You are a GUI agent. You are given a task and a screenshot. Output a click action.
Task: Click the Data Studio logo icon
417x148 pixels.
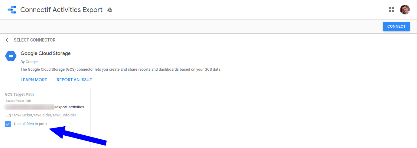coord(12,10)
